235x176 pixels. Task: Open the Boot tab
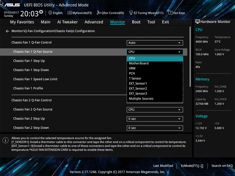136,22
